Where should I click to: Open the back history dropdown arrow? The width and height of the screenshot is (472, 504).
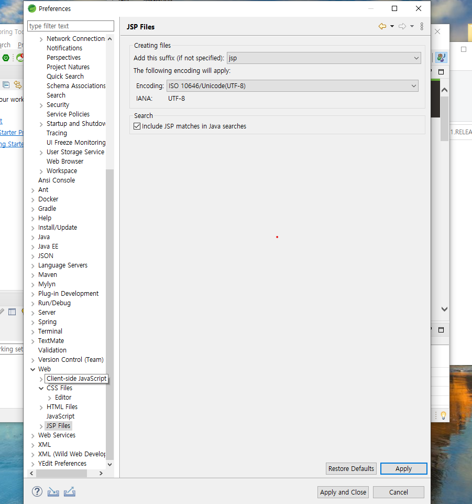pos(392,26)
